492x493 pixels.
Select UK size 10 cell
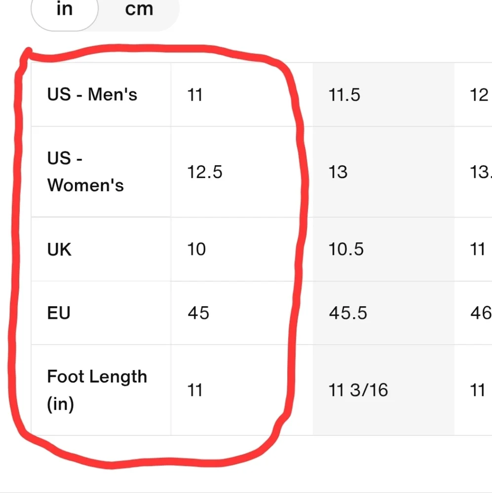242,249
